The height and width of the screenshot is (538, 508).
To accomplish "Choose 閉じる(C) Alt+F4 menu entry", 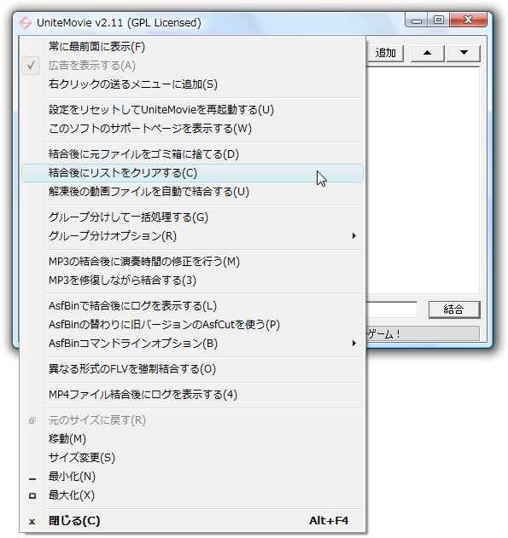I will (192, 521).
